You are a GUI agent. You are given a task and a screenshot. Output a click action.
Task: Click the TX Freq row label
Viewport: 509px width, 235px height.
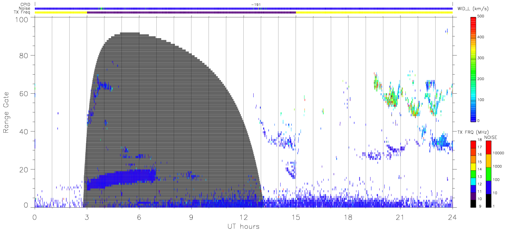(22, 12)
